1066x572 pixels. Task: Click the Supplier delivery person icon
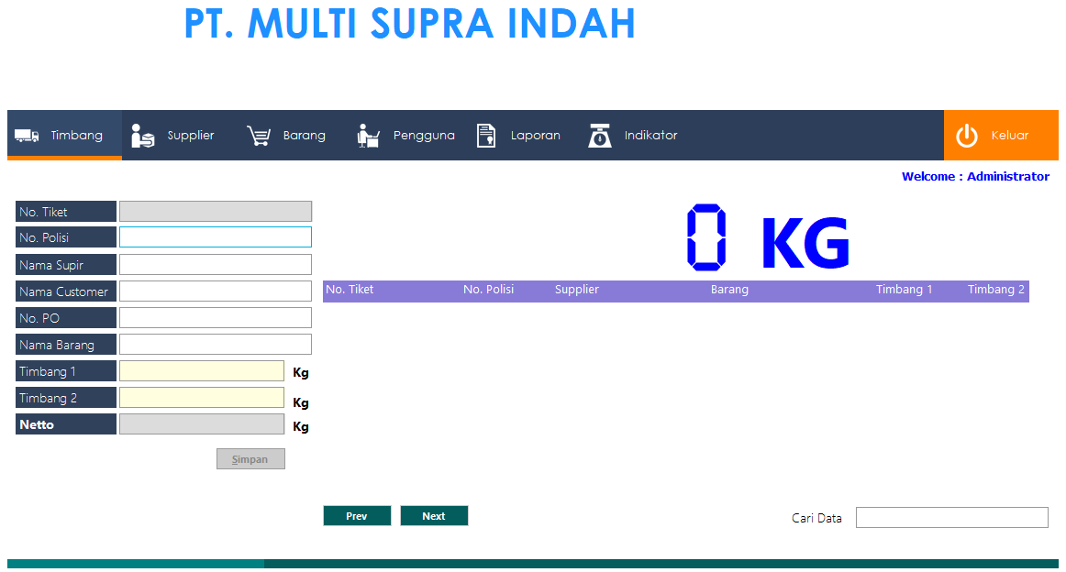(143, 135)
